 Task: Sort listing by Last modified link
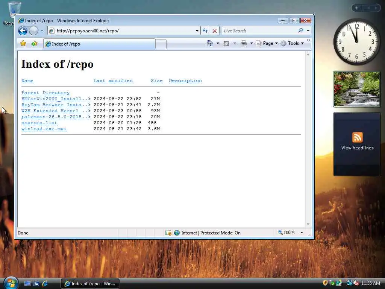[x=113, y=81]
